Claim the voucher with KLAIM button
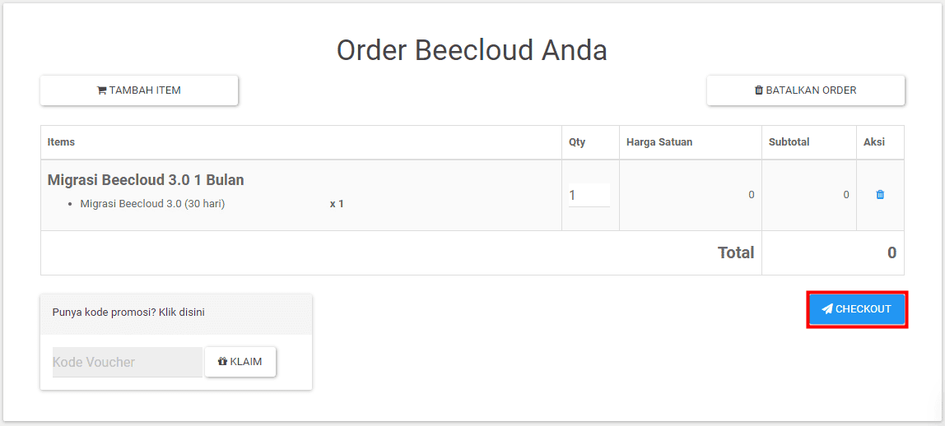Viewport: 945px width, 426px height. 240,362
